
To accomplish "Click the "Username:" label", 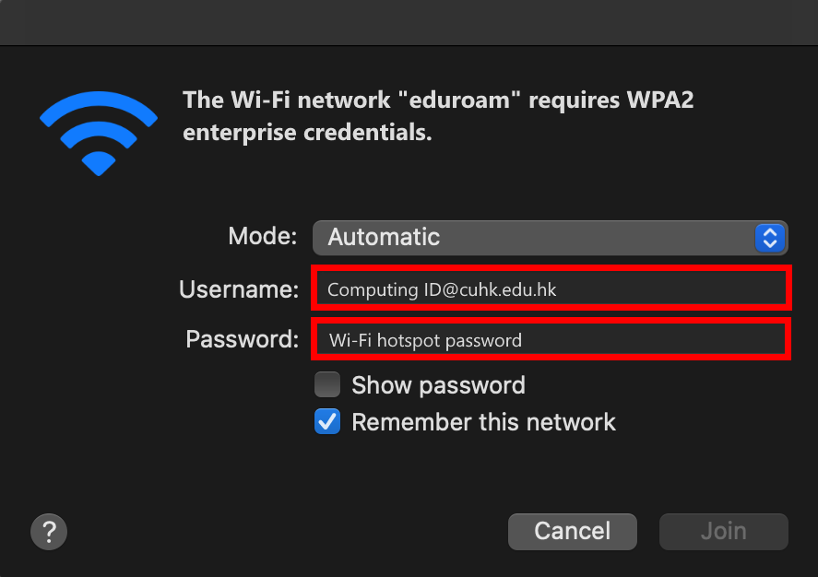I will (x=239, y=289).
